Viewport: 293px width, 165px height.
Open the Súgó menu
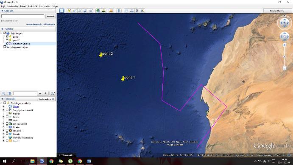click(55, 6)
